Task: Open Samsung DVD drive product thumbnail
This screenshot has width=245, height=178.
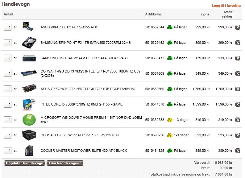Action: click(x=29, y=58)
